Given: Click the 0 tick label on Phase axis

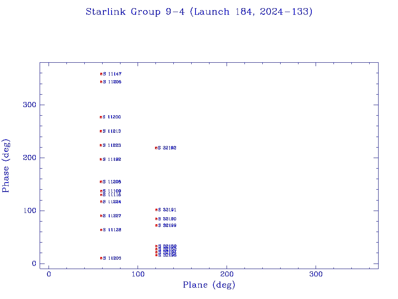Looking at the screenshot, I should tap(34, 264).
